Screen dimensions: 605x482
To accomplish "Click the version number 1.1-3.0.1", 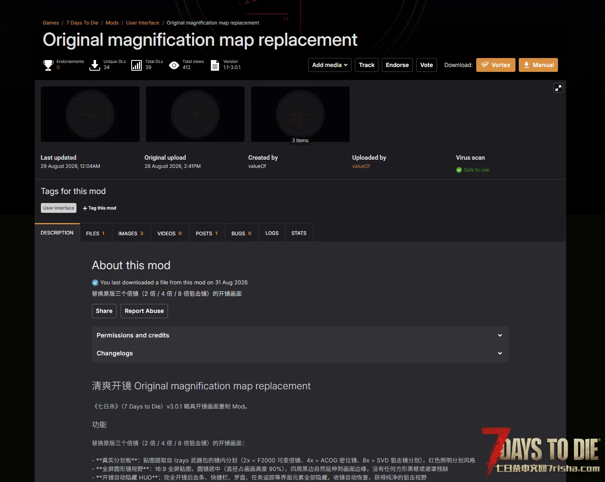I will point(232,67).
